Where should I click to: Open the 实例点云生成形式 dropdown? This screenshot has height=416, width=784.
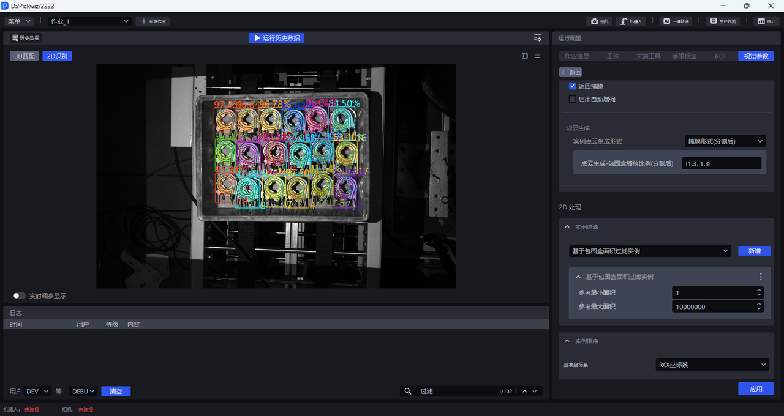click(725, 141)
